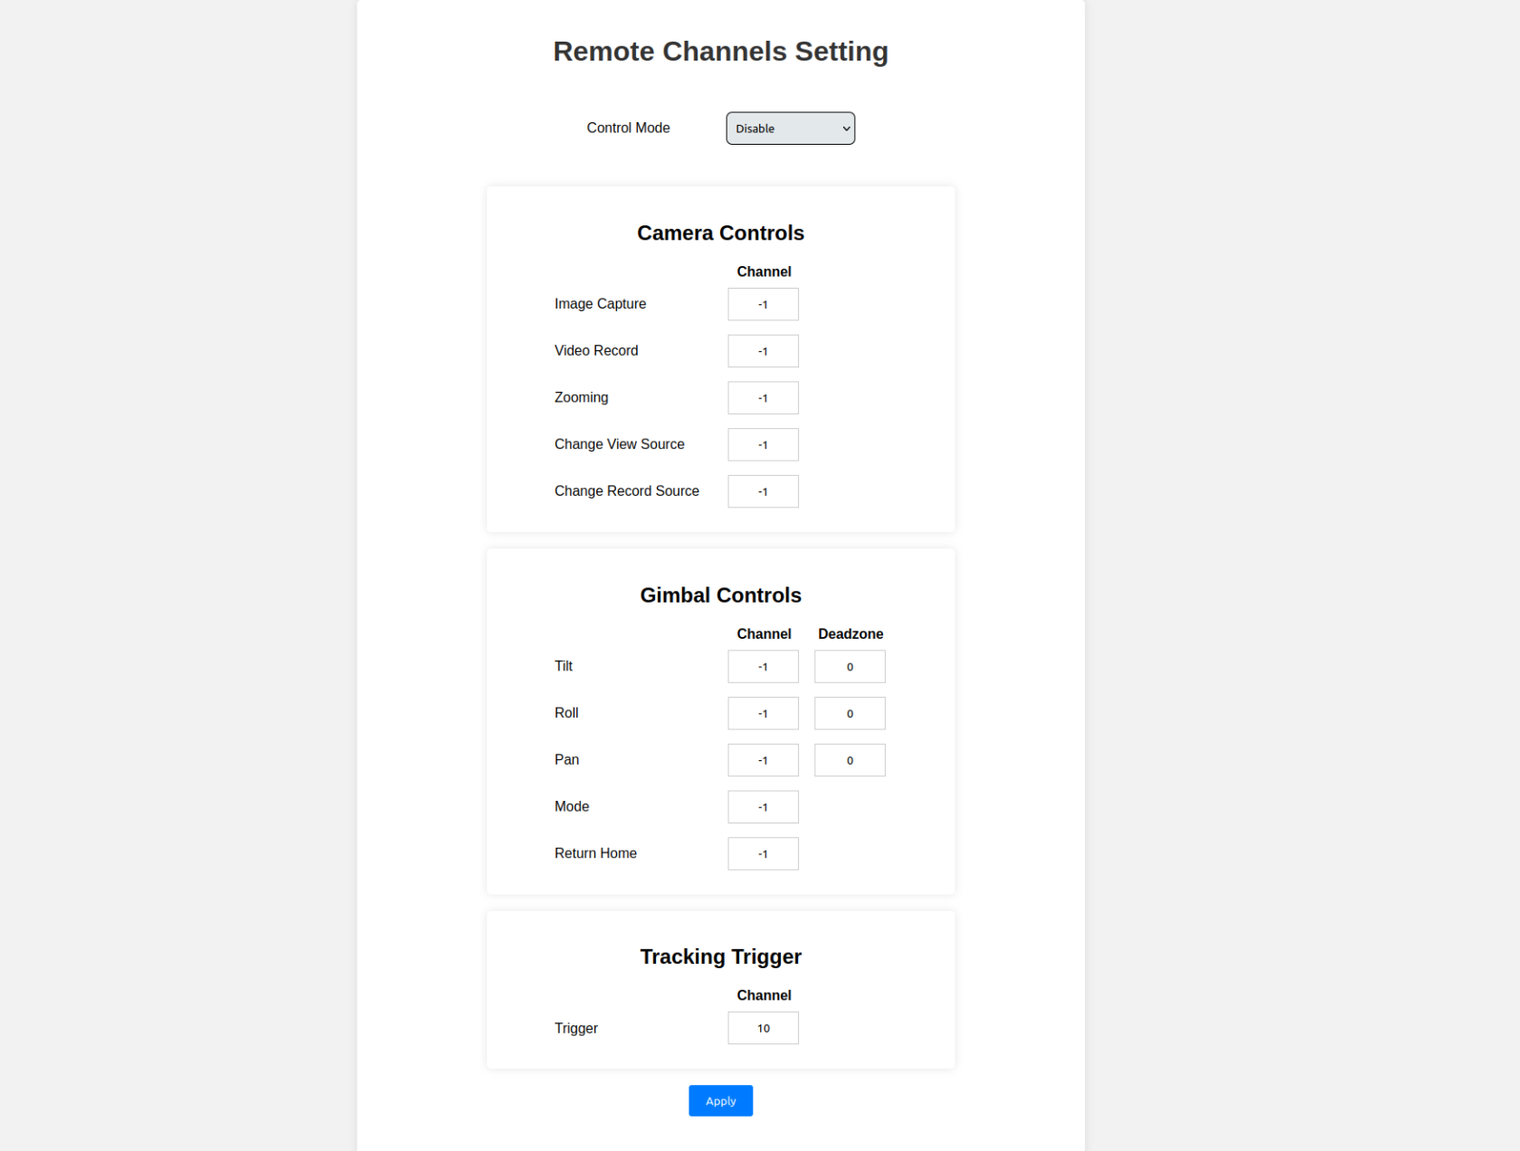Select the Video Record channel input
The image size is (1520, 1151).
pyautogui.click(x=763, y=351)
